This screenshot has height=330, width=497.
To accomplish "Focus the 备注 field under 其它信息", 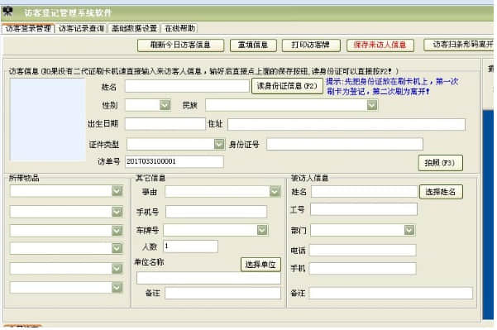I will [x=222, y=294].
